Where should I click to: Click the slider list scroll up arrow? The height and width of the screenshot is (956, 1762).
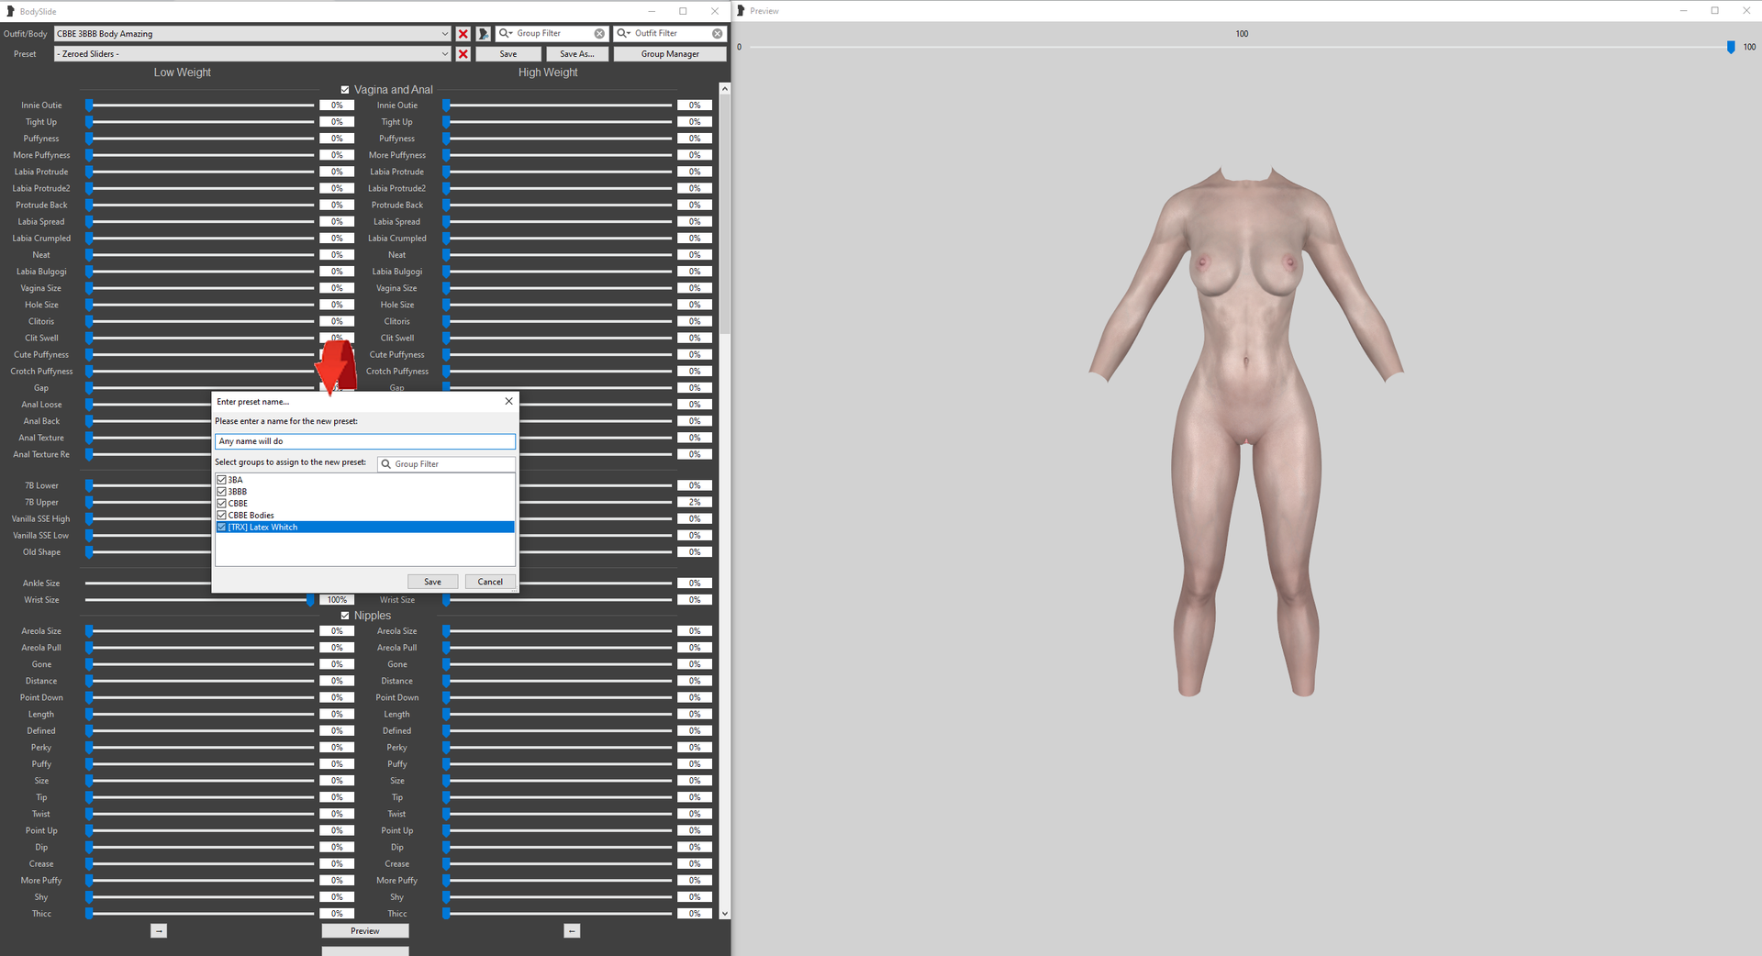point(725,89)
